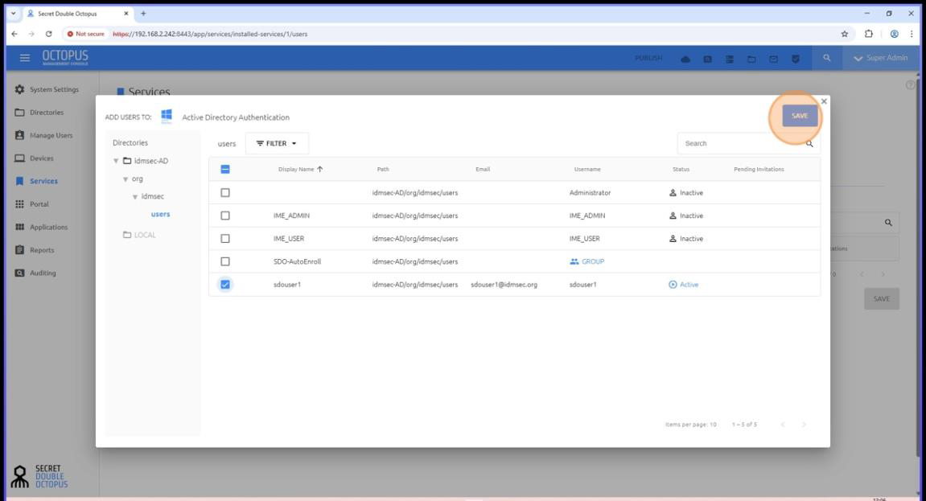The width and height of the screenshot is (926, 501).
Task: Open the browser extensions puzzle icon
Action: coord(869,35)
